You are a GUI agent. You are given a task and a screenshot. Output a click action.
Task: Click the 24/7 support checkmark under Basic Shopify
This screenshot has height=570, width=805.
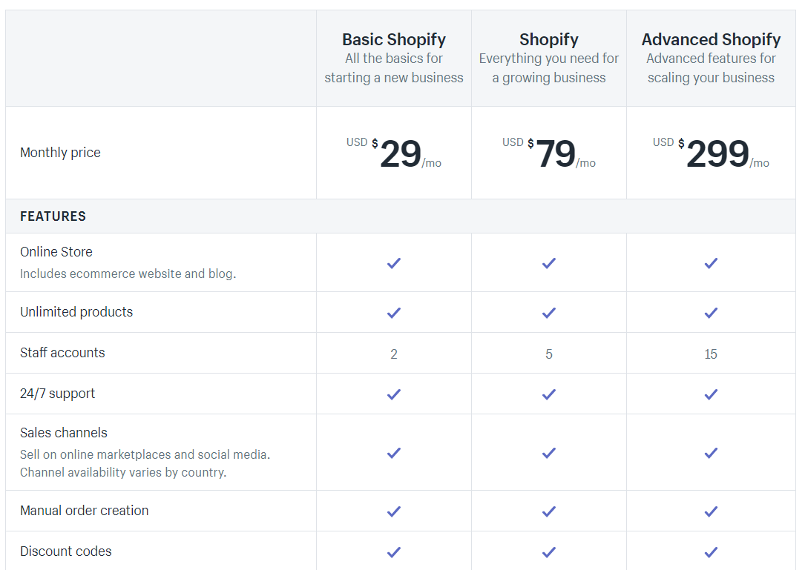pos(394,394)
